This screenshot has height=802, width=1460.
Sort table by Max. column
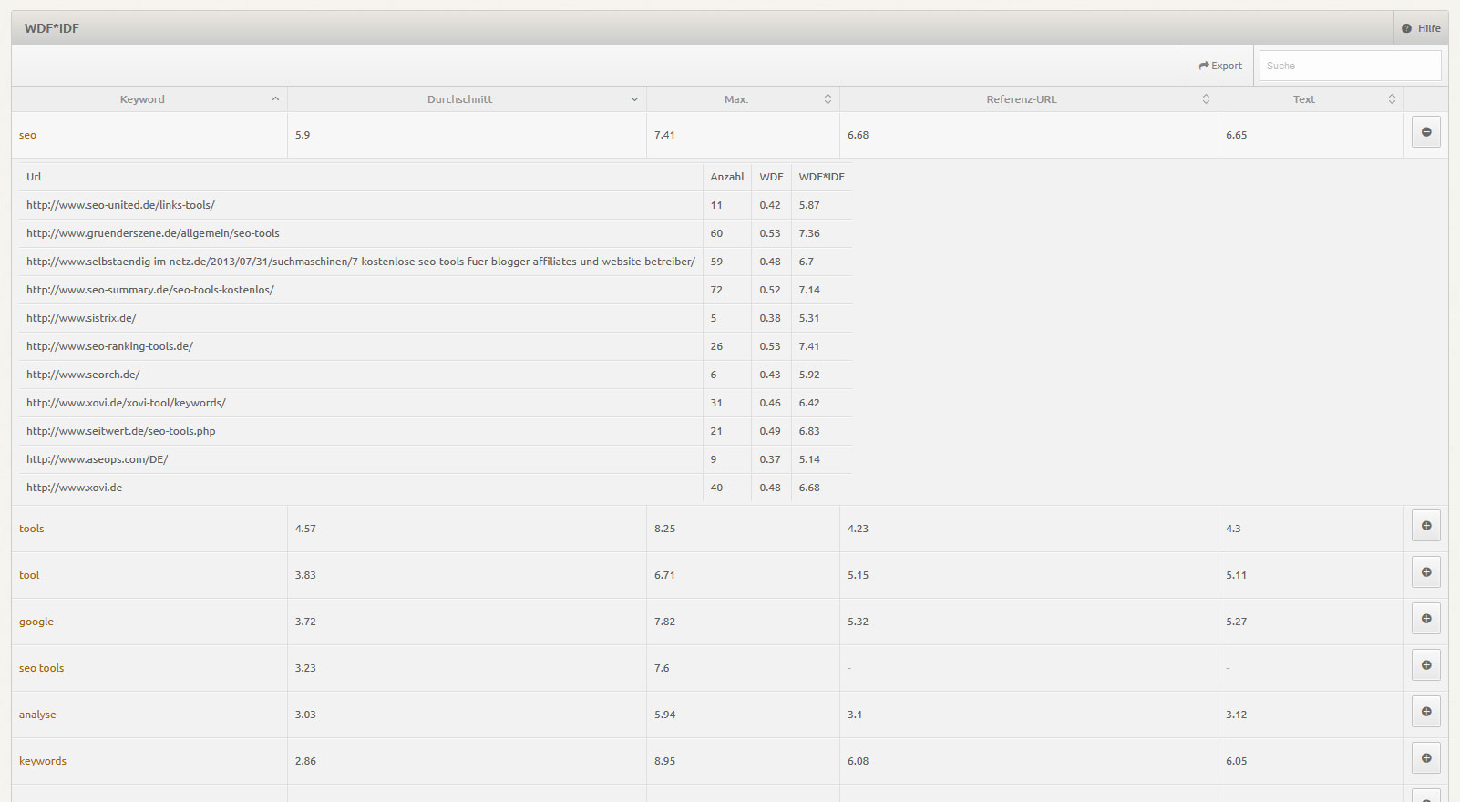(x=736, y=99)
